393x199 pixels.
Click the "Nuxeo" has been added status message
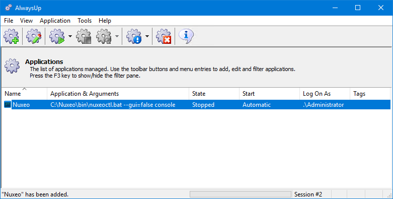[x=35, y=194]
